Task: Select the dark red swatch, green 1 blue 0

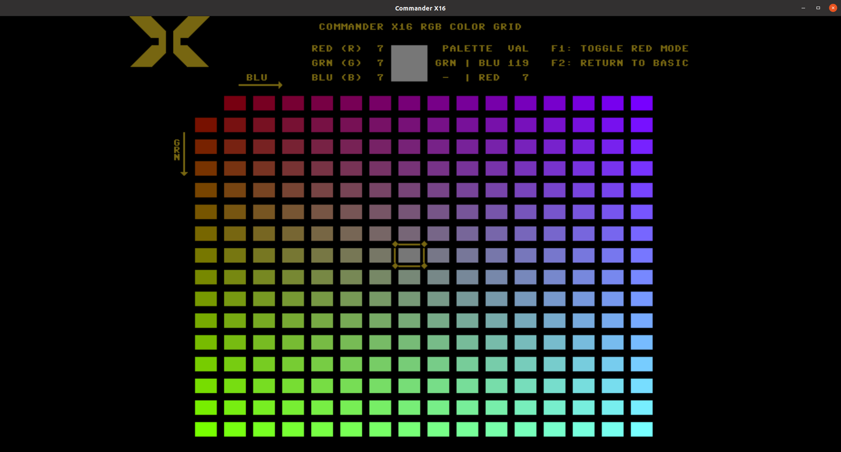Action: pos(206,125)
